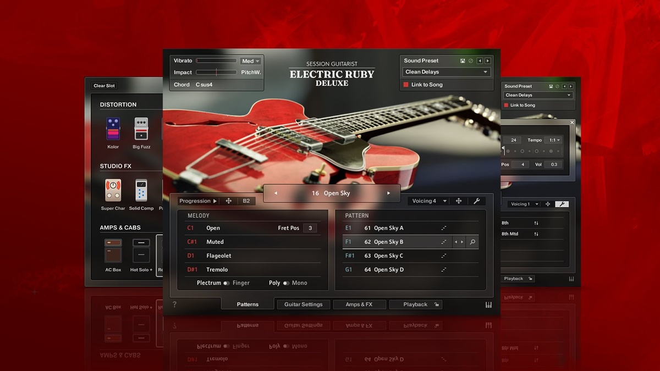
Task: Open the Clean Delays preset dropdown in main window
Action: tap(447, 72)
